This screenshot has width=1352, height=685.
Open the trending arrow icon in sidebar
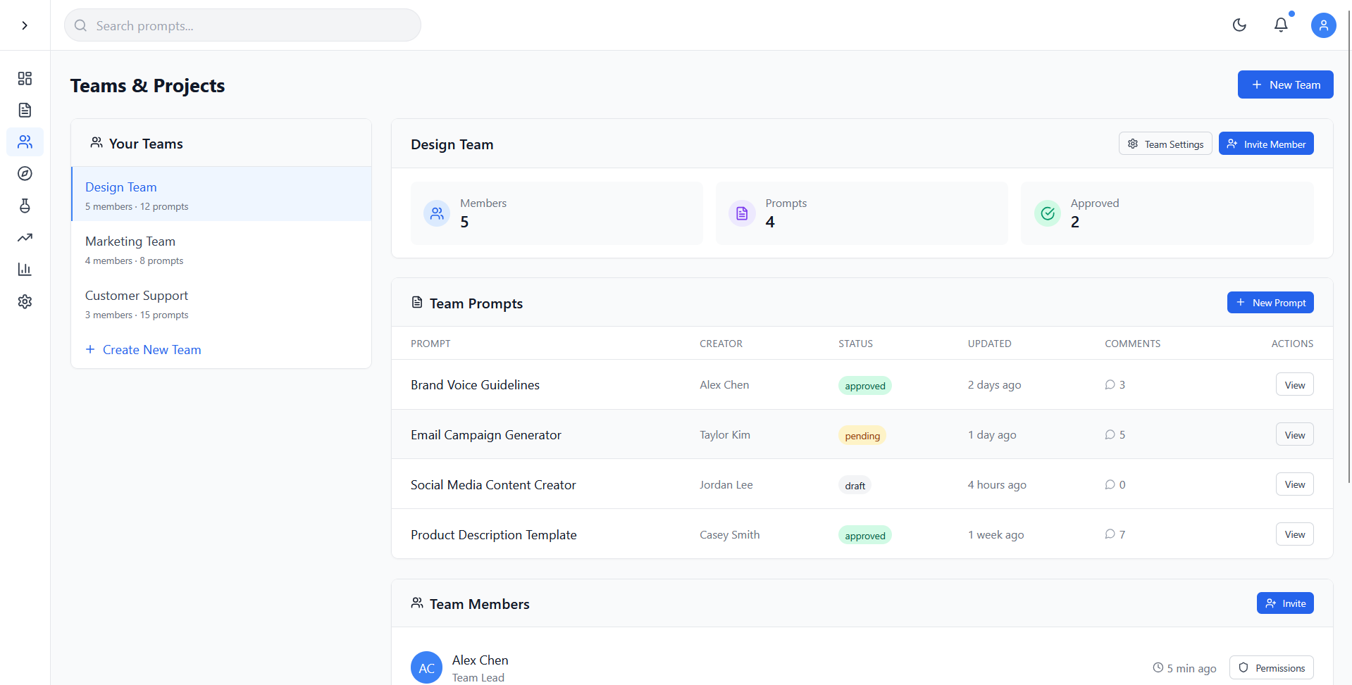25,237
